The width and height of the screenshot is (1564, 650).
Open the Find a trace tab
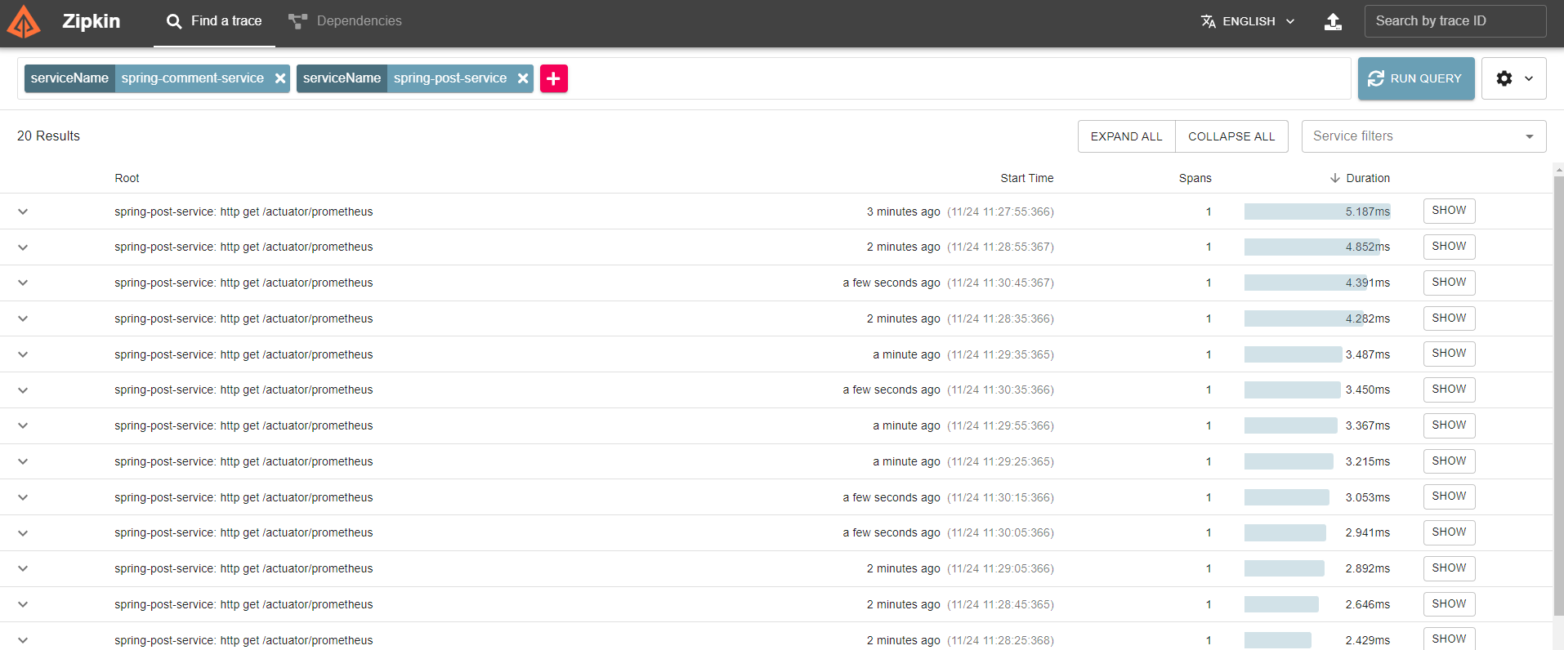click(214, 21)
